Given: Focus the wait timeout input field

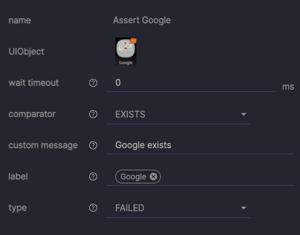Looking at the screenshot, I should pyautogui.click(x=191, y=83).
